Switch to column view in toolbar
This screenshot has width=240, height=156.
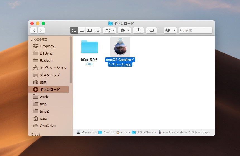tap(89, 30)
